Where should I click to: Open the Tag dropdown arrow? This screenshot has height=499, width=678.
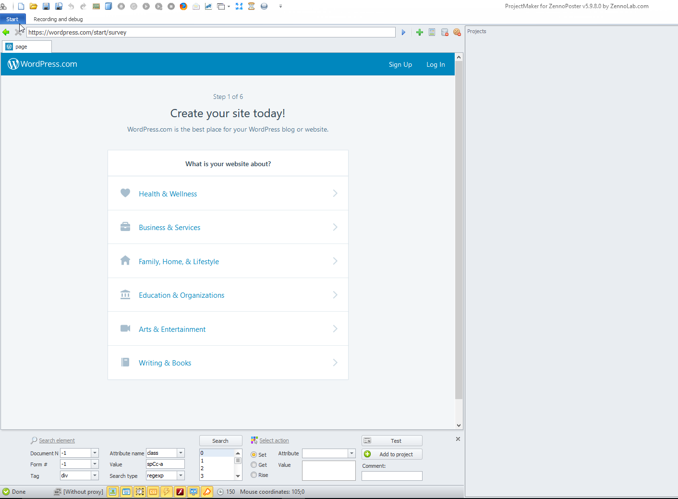(95, 475)
